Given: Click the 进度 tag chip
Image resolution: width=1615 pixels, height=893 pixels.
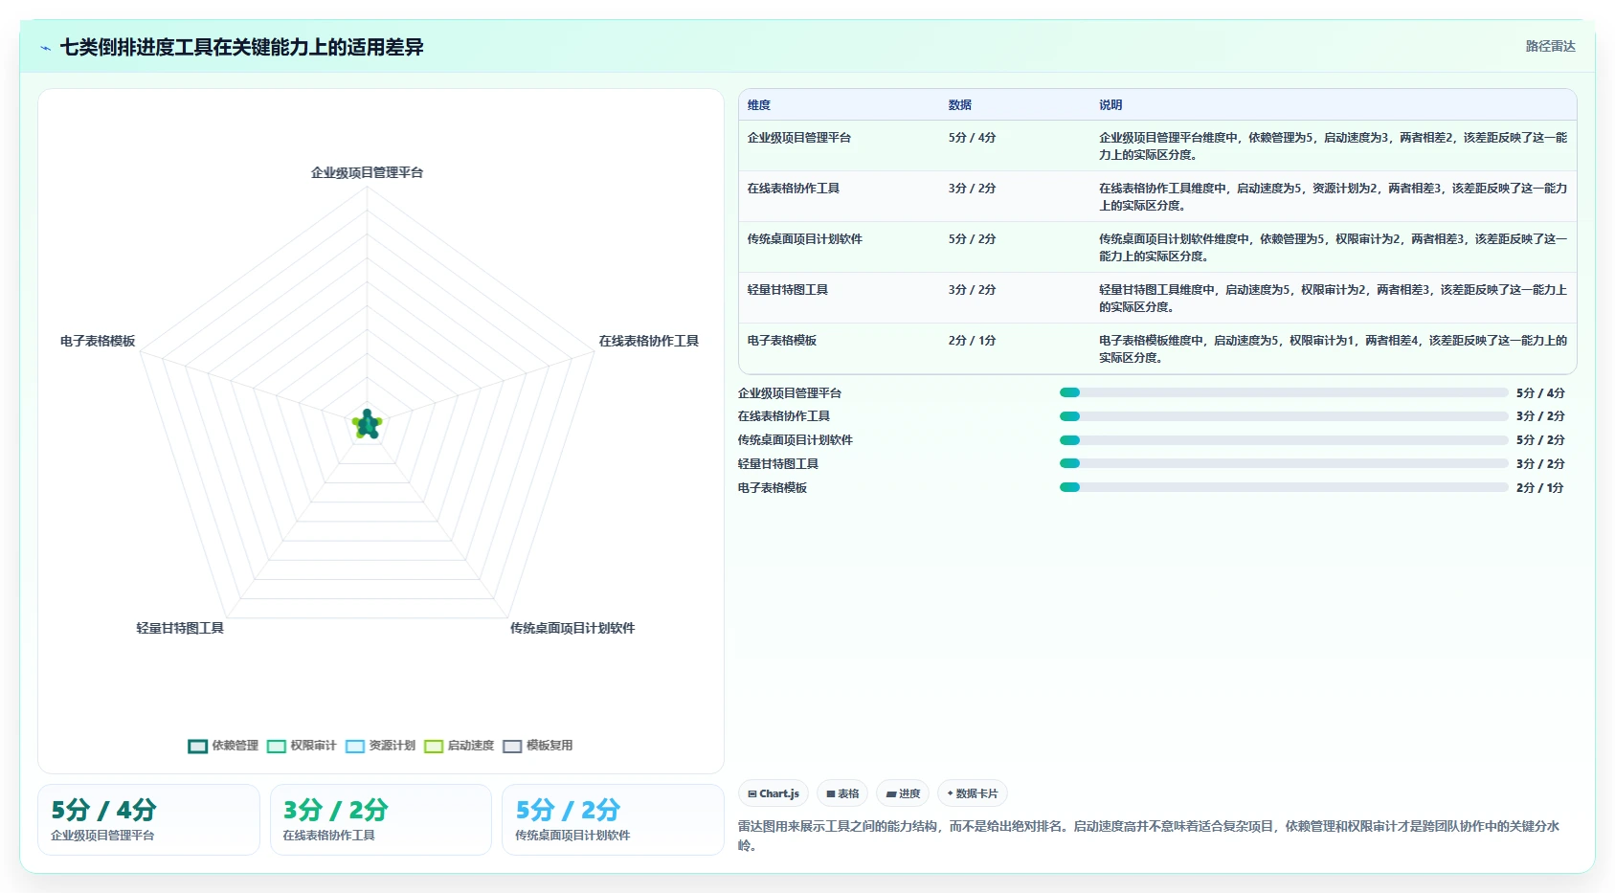Looking at the screenshot, I should [903, 793].
